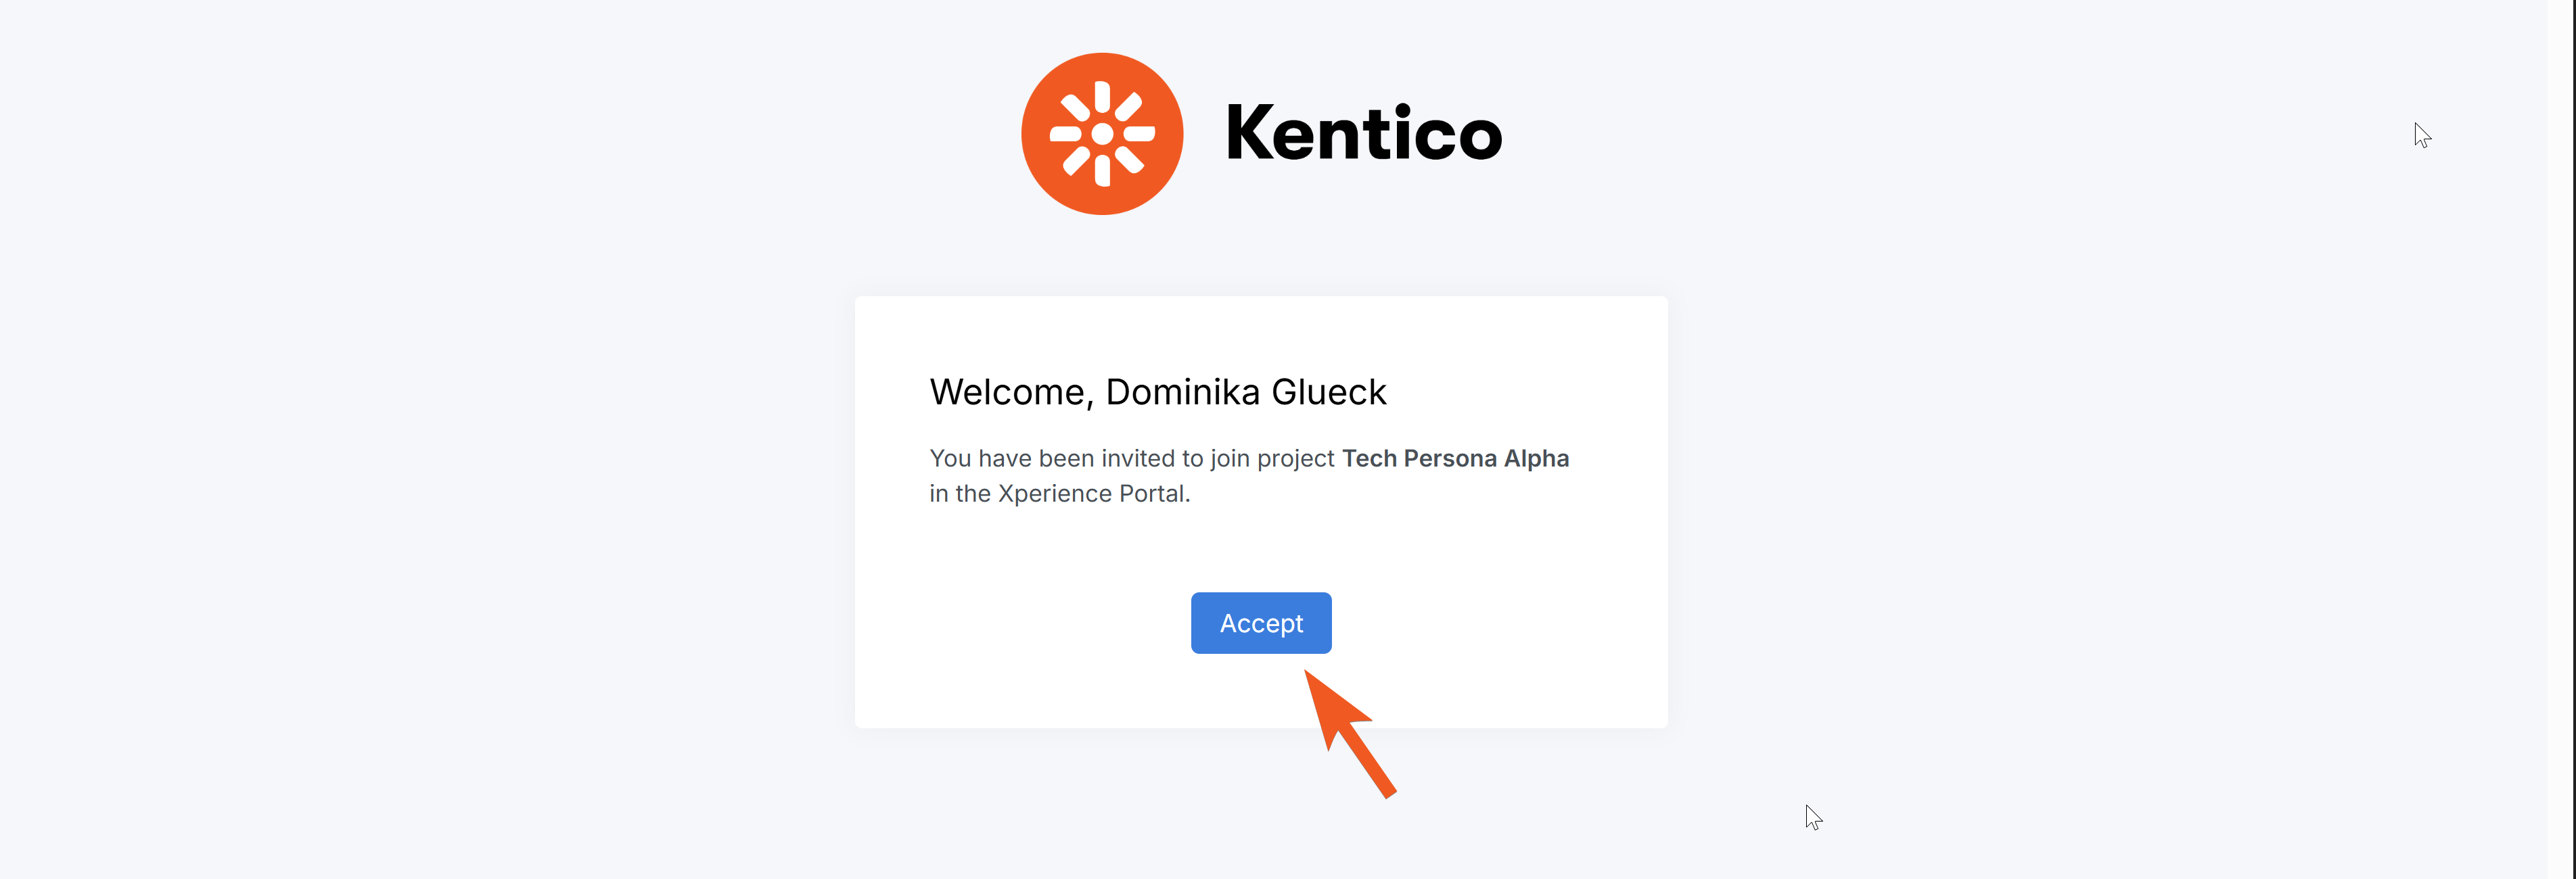Click the word "Xperience" in the message

1054,494
